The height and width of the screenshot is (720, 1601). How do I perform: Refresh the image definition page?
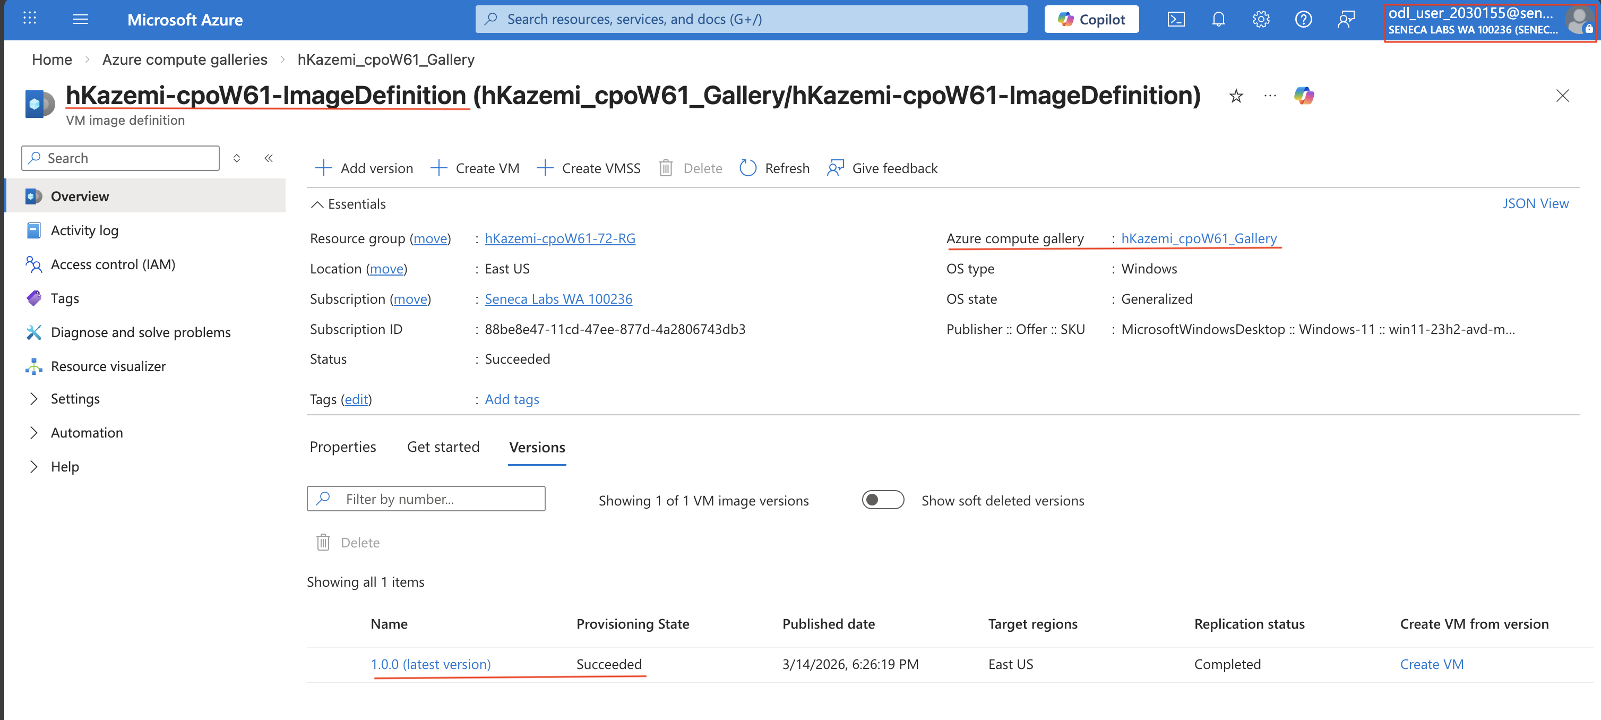click(774, 168)
